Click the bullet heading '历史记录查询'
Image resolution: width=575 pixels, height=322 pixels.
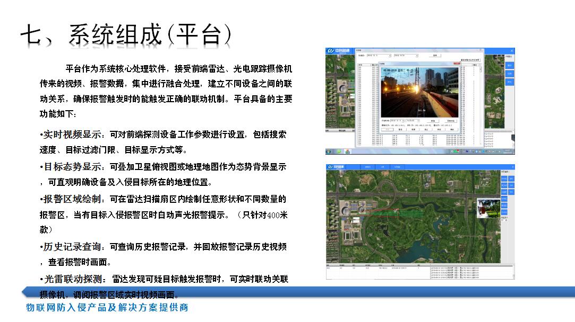click(72, 247)
